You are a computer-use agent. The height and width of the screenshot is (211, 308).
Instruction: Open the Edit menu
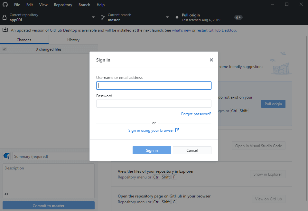[30, 5]
